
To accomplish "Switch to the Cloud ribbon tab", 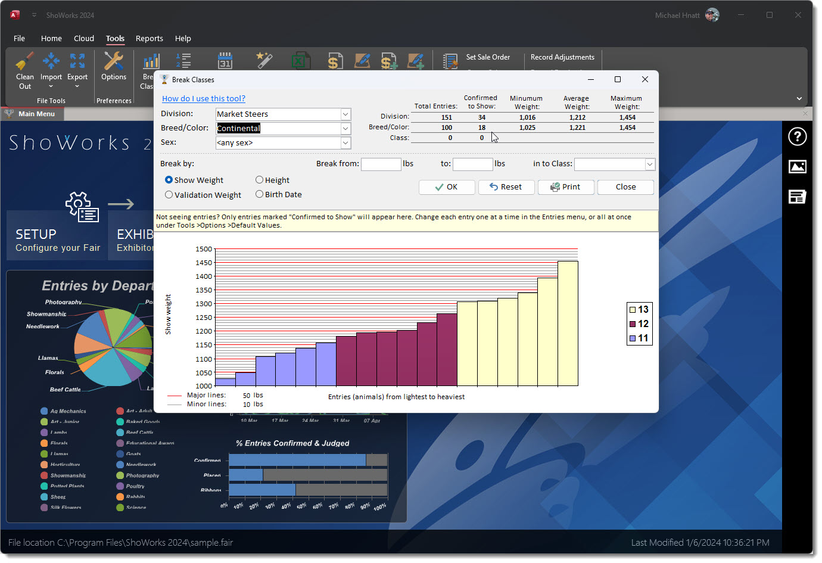I will 84,38.
